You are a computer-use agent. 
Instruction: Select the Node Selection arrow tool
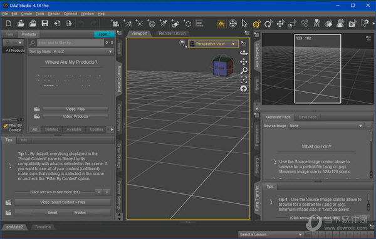pos(244,24)
